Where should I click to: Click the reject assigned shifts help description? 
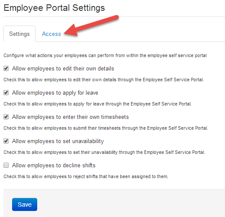(86, 177)
